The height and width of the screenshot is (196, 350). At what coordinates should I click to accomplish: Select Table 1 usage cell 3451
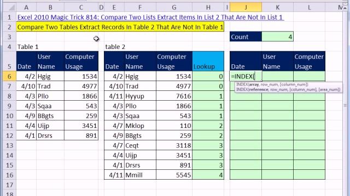pyautogui.click(x=81, y=126)
